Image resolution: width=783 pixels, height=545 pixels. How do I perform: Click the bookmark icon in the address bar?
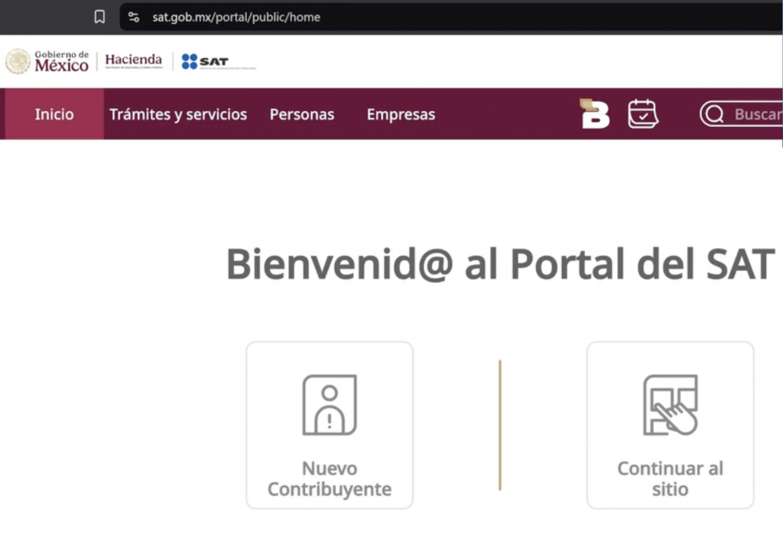(x=99, y=17)
